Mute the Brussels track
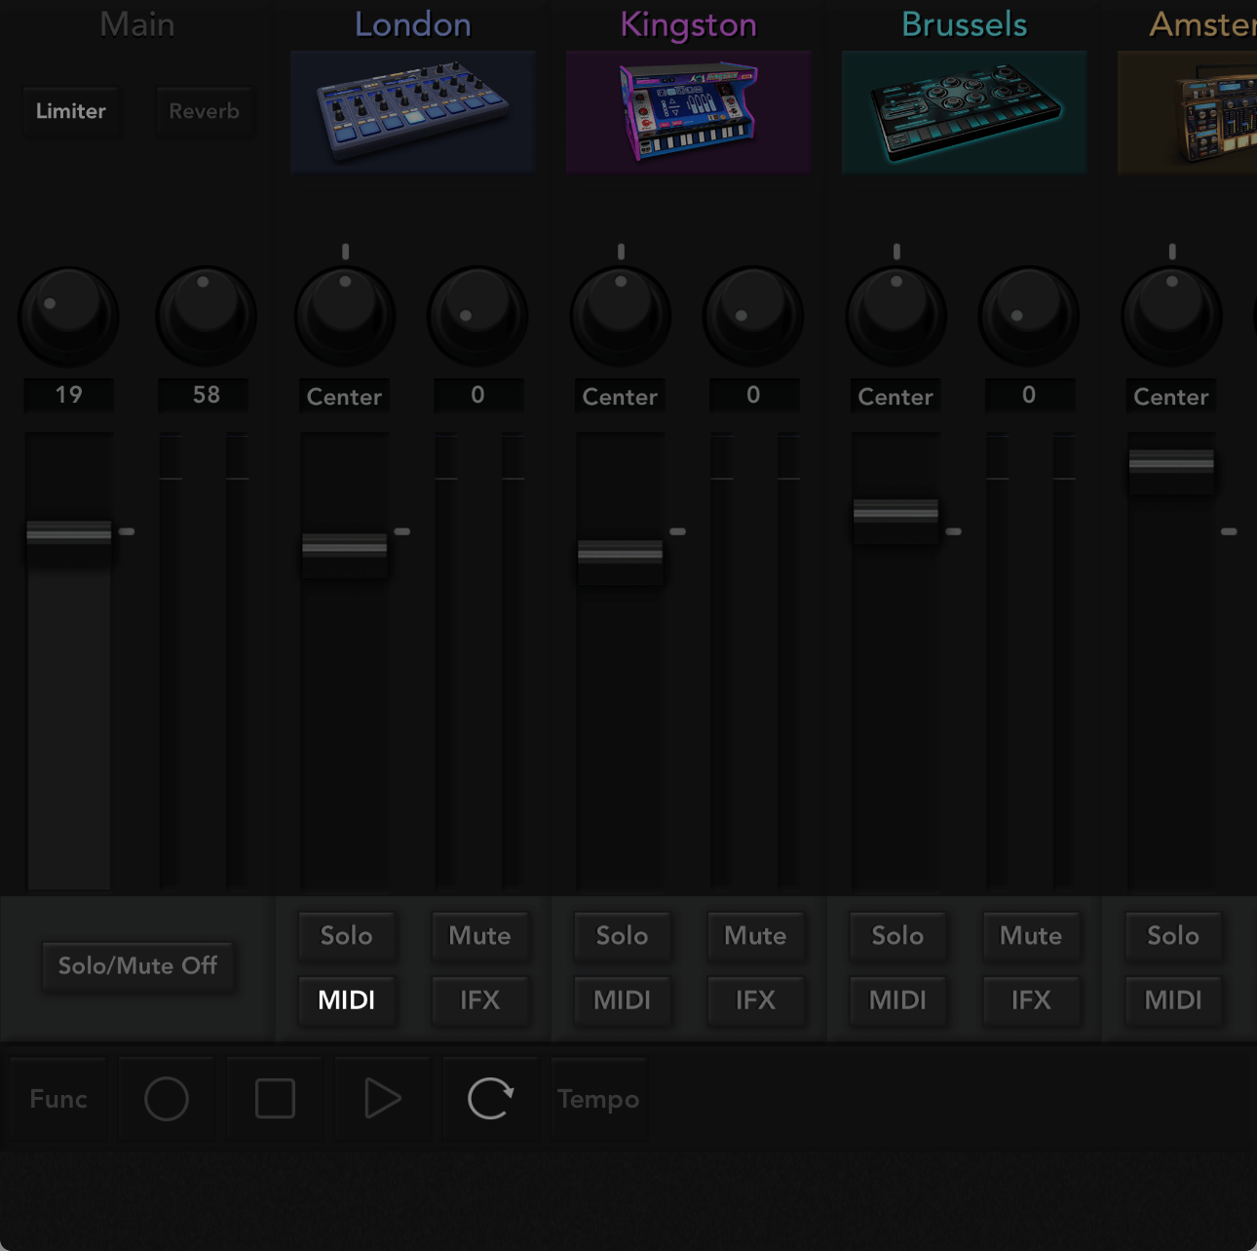This screenshot has width=1257, height=1251. click(1030, 936)
